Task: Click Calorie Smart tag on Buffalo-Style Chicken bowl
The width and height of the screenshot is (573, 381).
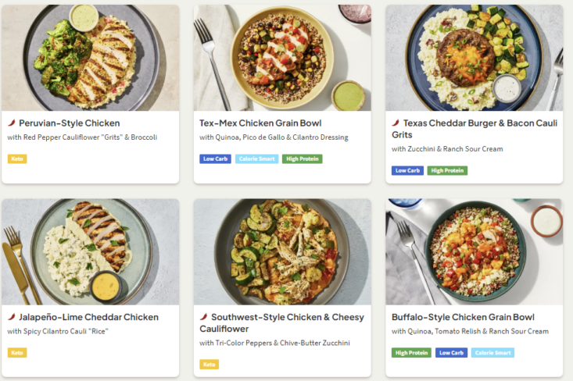Action: (492, 352)
